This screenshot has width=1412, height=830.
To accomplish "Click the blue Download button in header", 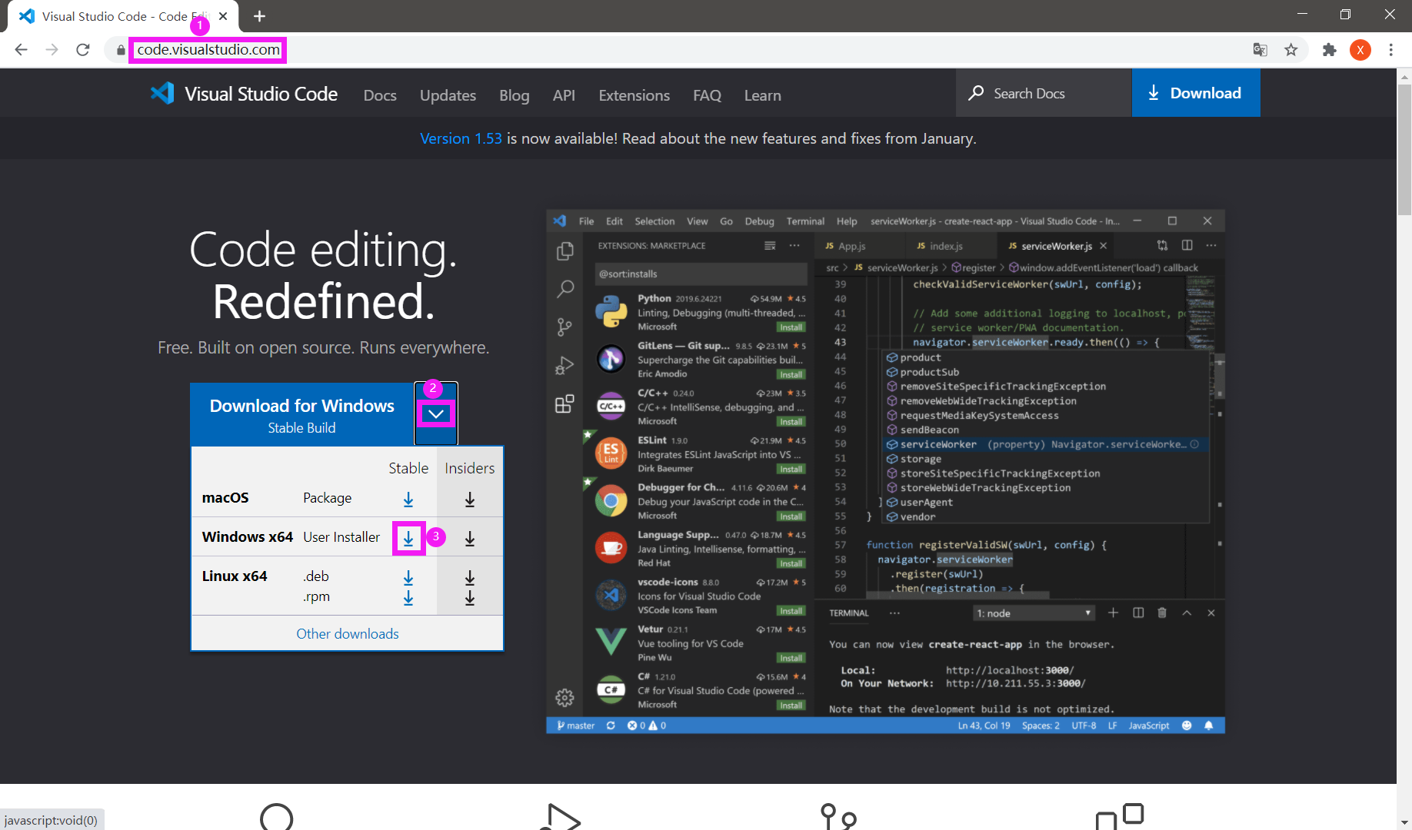I will (1196, 93).
